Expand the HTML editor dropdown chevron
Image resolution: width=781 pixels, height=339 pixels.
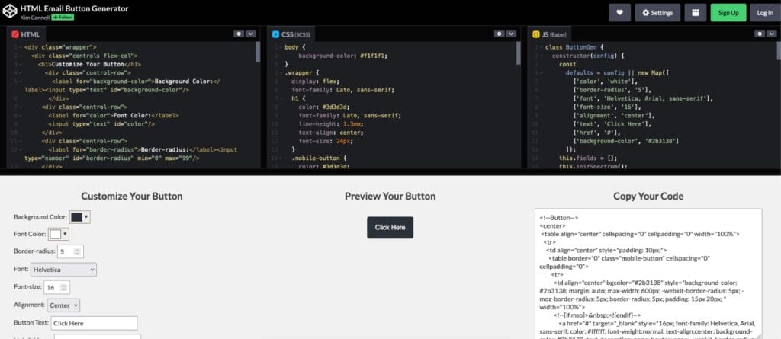point(250,34)
